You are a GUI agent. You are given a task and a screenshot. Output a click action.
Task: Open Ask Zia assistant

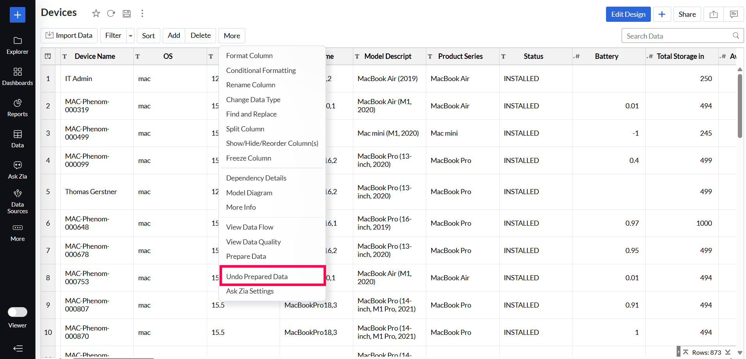pyautogui.click(x=18, y=170)
